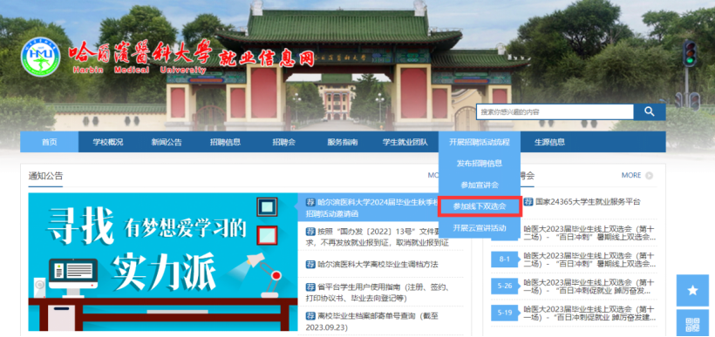Click the 寻找实力派 banner image

coord(163,262)
